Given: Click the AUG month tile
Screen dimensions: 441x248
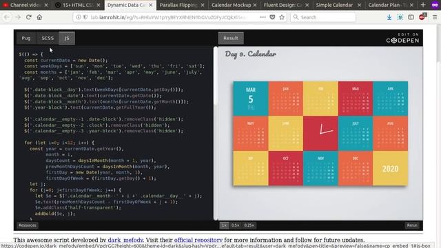Looking at the screenshot, I should [x=390, y=133].
